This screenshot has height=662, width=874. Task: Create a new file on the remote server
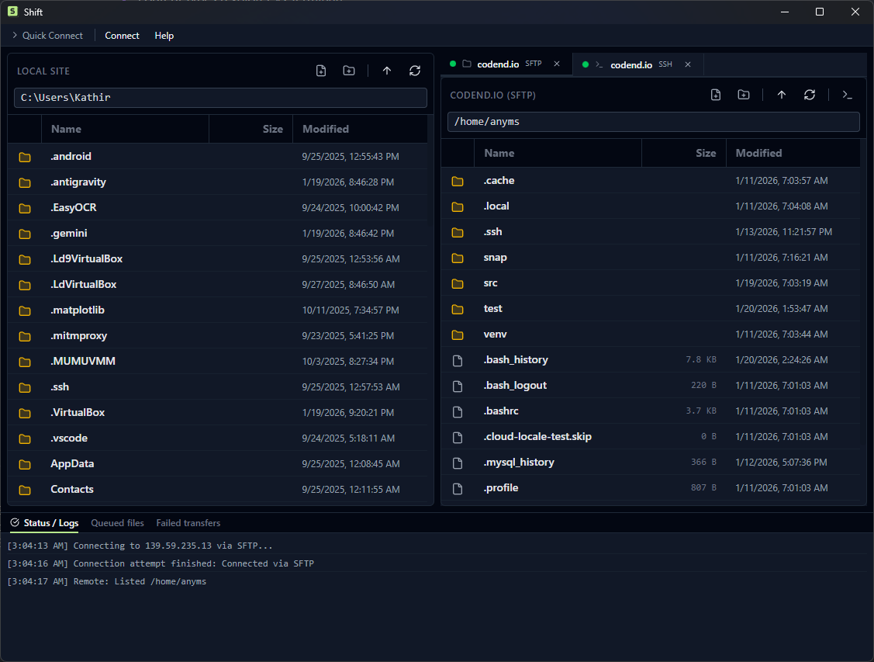[715, 94]
